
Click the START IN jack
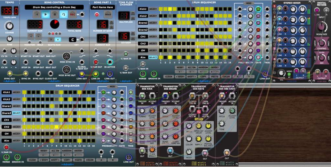click(26, 51)
